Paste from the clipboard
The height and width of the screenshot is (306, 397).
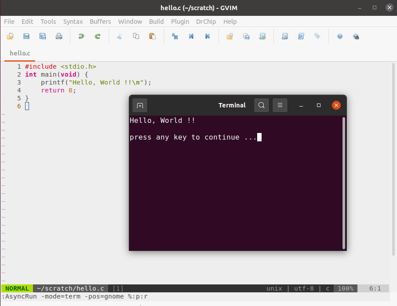pos(153,36)
